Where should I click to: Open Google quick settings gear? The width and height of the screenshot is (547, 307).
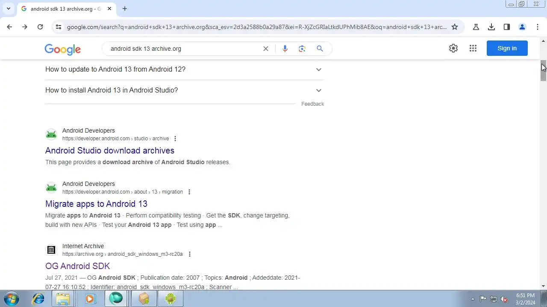tap(453, 48)
